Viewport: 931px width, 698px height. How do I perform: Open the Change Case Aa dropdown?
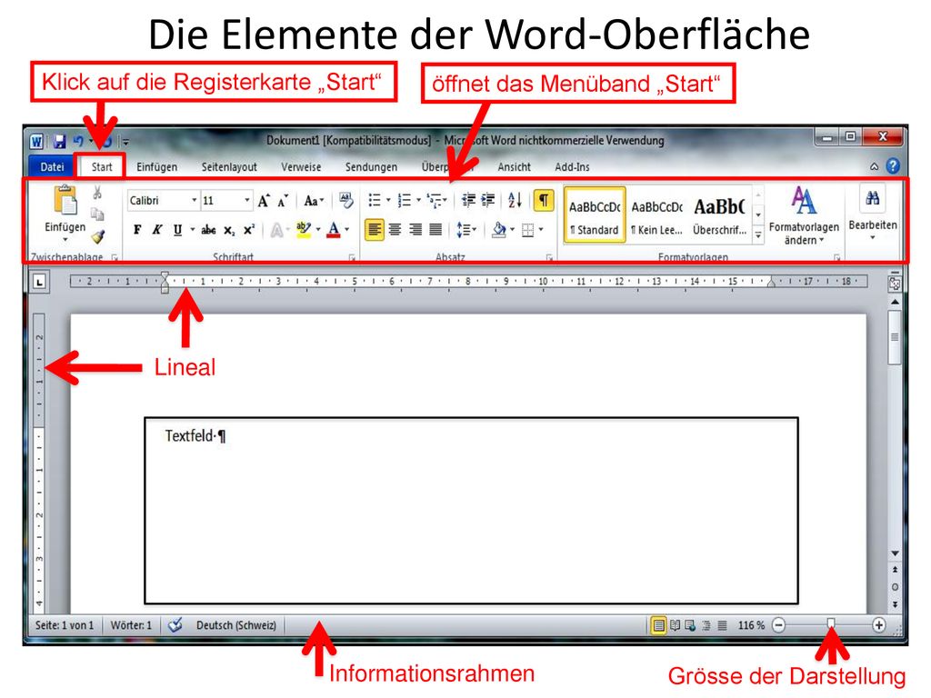click(314, 201)
